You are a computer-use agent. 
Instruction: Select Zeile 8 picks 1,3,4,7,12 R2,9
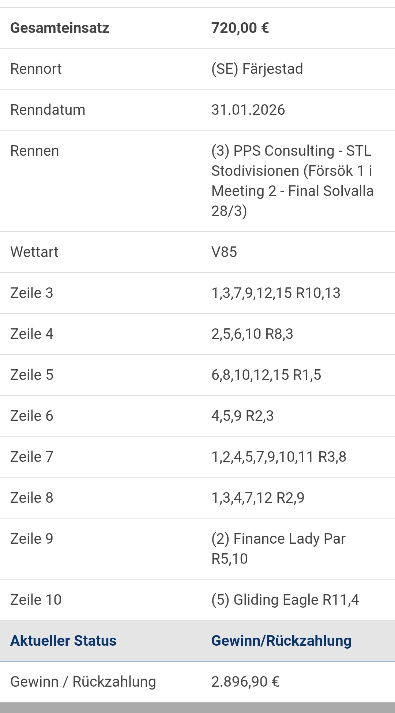point(257,498)
